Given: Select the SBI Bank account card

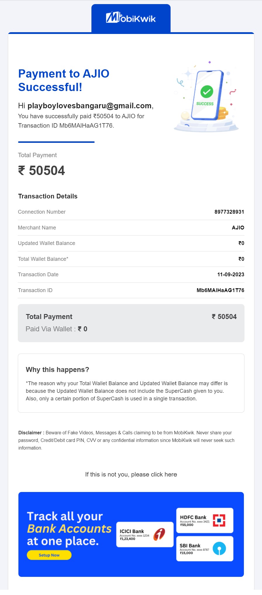Looking at the screenshot, I should pyautogui.click(x=204, y=549).
